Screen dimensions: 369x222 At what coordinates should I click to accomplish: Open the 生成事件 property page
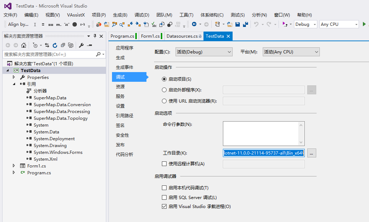[125, 67]
